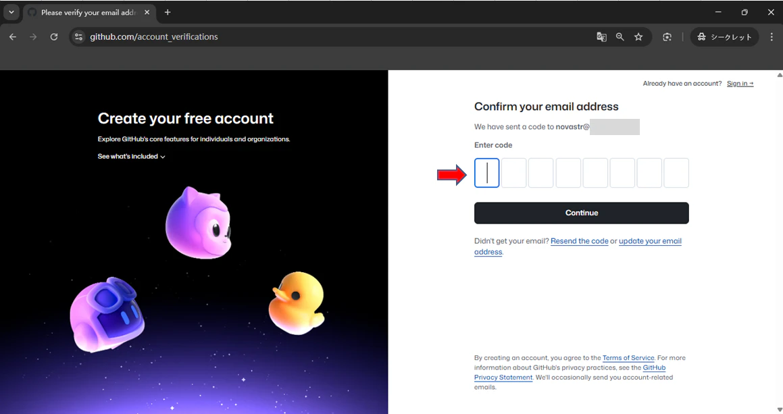The image size is (783, 414).
Task: Focus the first code digit box
Action: point(487,173)
